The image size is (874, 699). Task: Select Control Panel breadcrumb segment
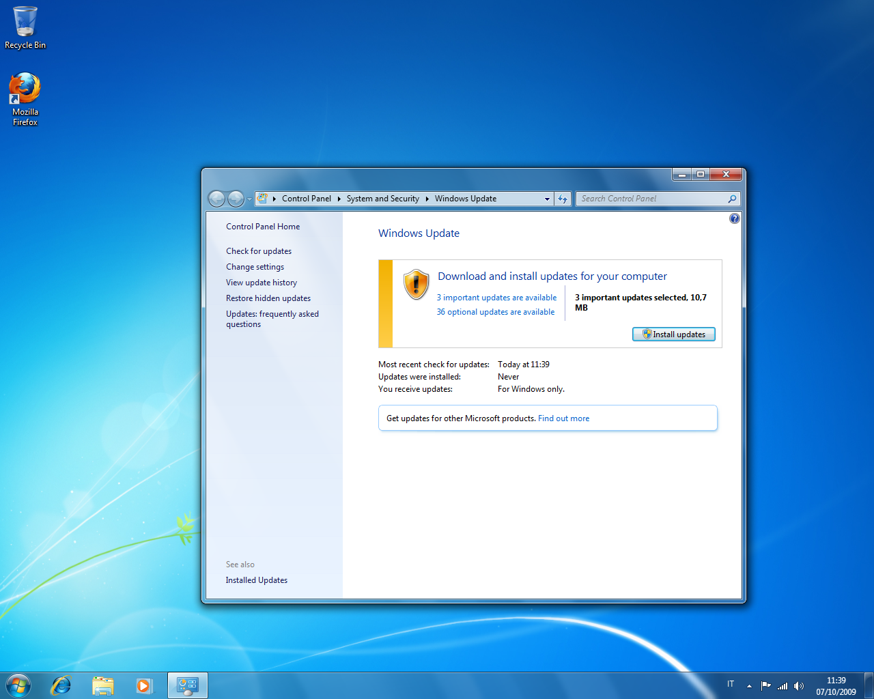[x=306, y=199]
